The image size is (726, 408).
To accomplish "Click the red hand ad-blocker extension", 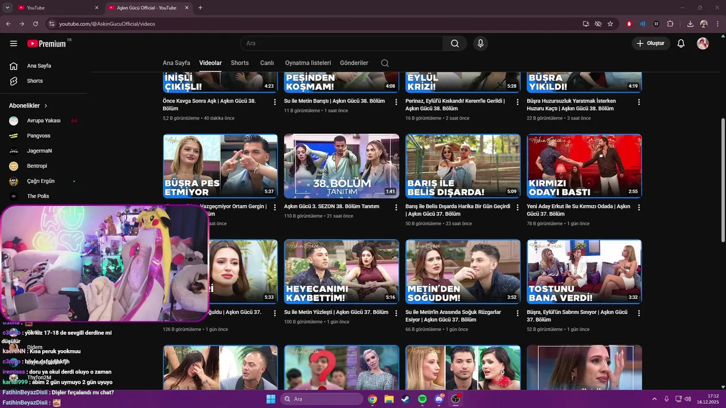I will tap(629, 24).
